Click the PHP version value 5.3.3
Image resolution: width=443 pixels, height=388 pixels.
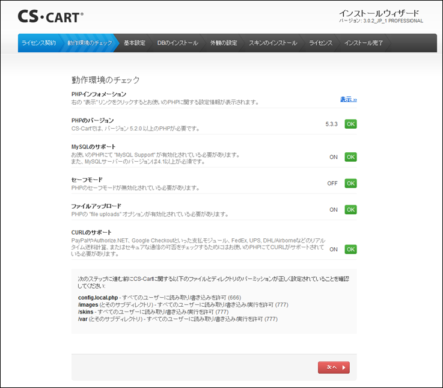331,124
